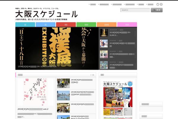The image size is (178, 119).
Task: Select the Oh! SUMO E... slider thumbnail
Action: click(x=104, y=33)
